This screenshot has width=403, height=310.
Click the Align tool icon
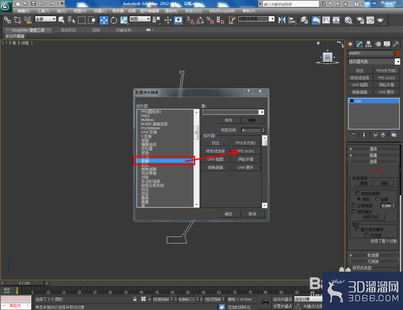(x=292, y=20)
